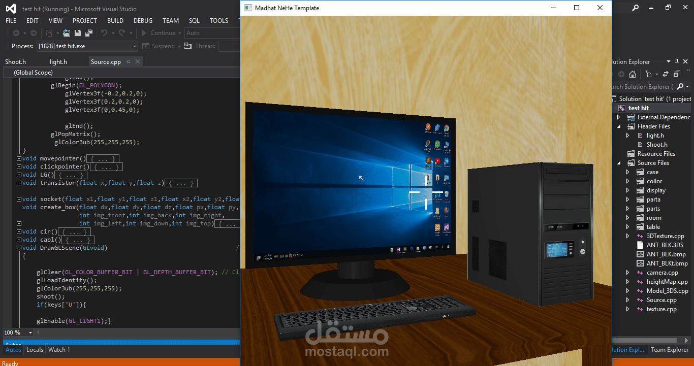This screenshot has height=366, width=694.
Task: Open the BUILD menu
Action: coord(115,21)
